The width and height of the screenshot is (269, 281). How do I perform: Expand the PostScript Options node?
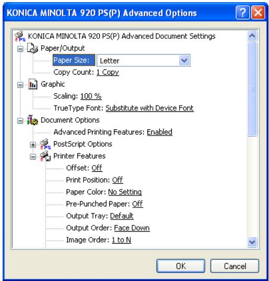[33, 145]
